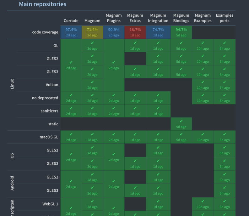Open Magnum Plugins iOS merged build cell
The image size is (249, 216).
click(114, 157)
